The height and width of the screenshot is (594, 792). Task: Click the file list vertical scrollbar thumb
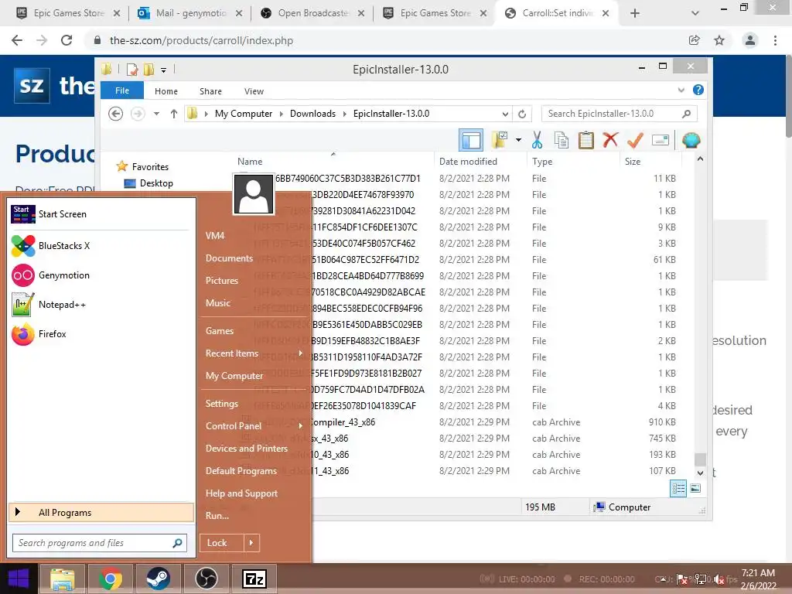coord(700,459)
